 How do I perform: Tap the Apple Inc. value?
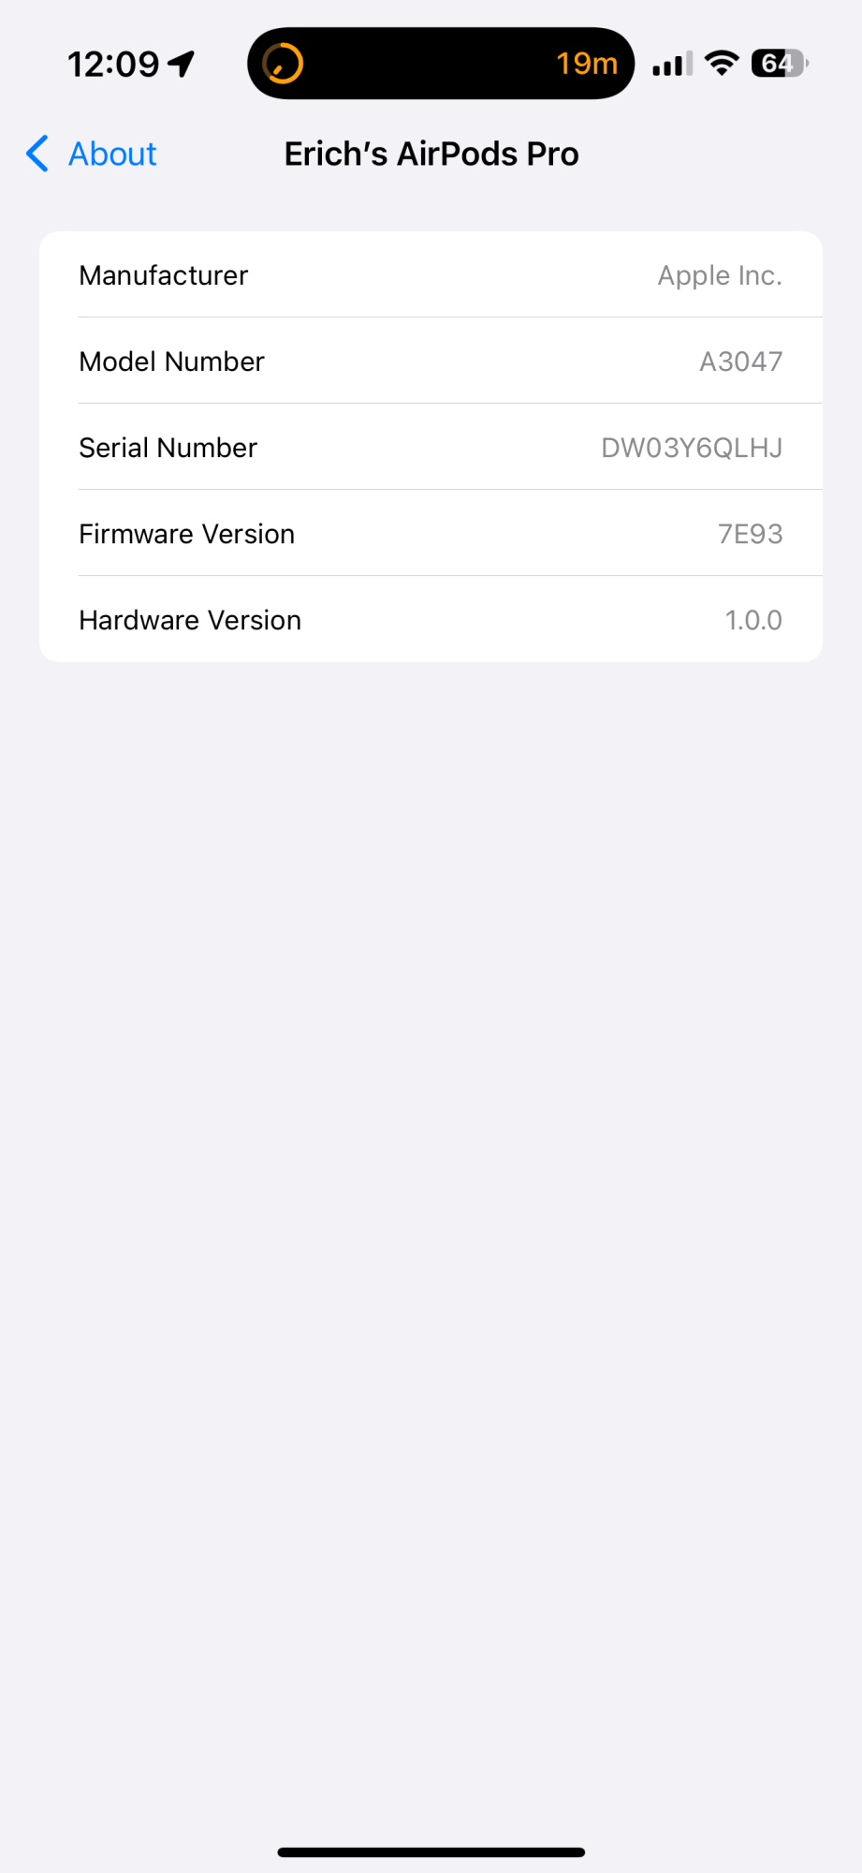720,275
